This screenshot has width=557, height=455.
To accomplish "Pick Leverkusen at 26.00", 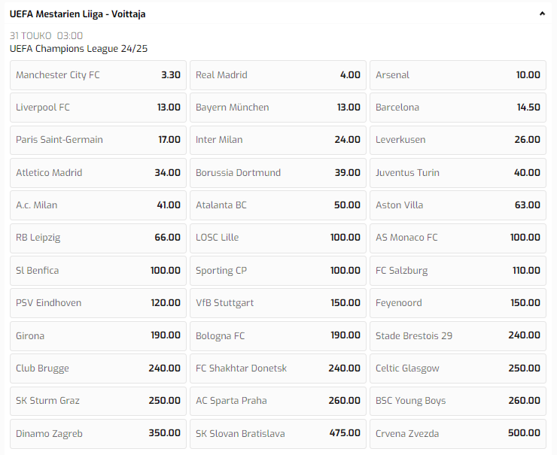I will [x=458, y=140].
